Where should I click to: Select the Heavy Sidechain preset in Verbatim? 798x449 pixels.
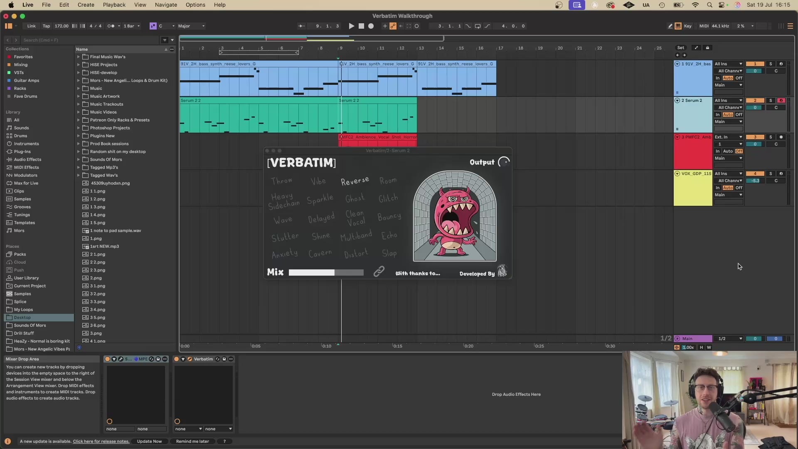(x=284, y=200)
